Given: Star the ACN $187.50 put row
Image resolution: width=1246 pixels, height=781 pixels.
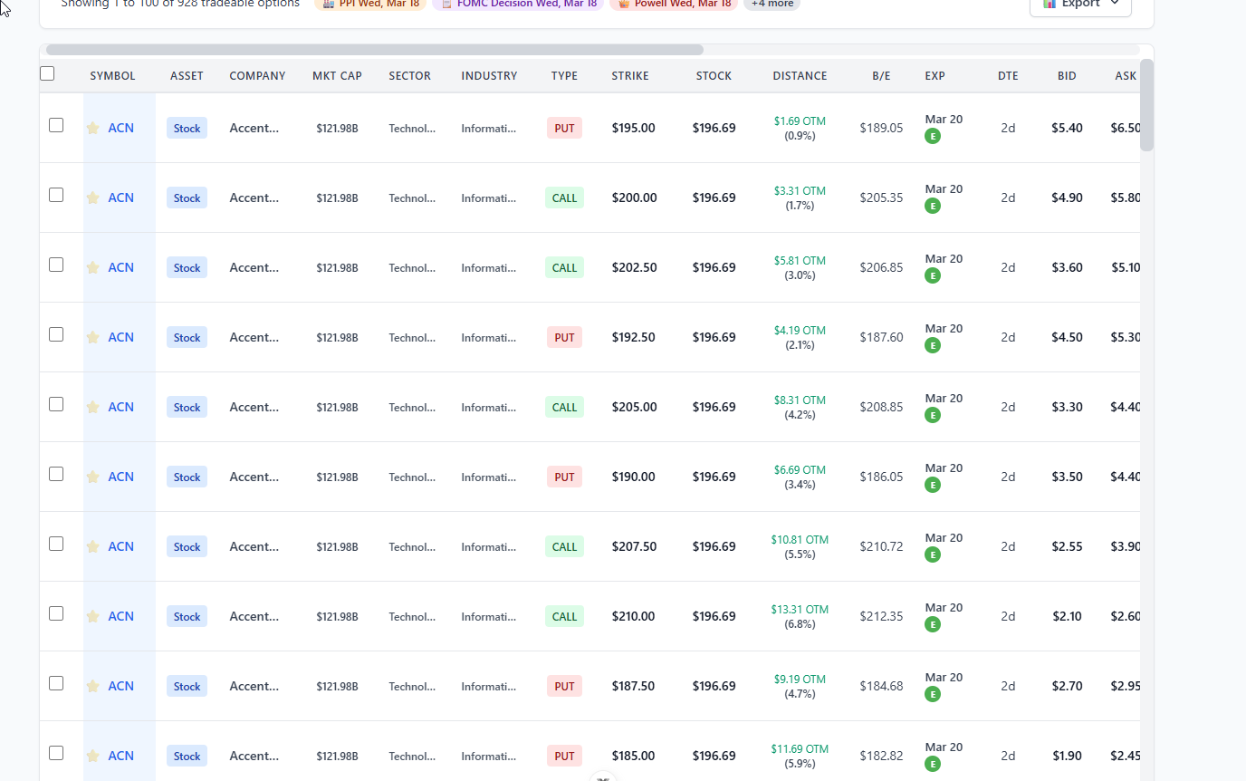Looking at the screenshot, I should 92,687.
